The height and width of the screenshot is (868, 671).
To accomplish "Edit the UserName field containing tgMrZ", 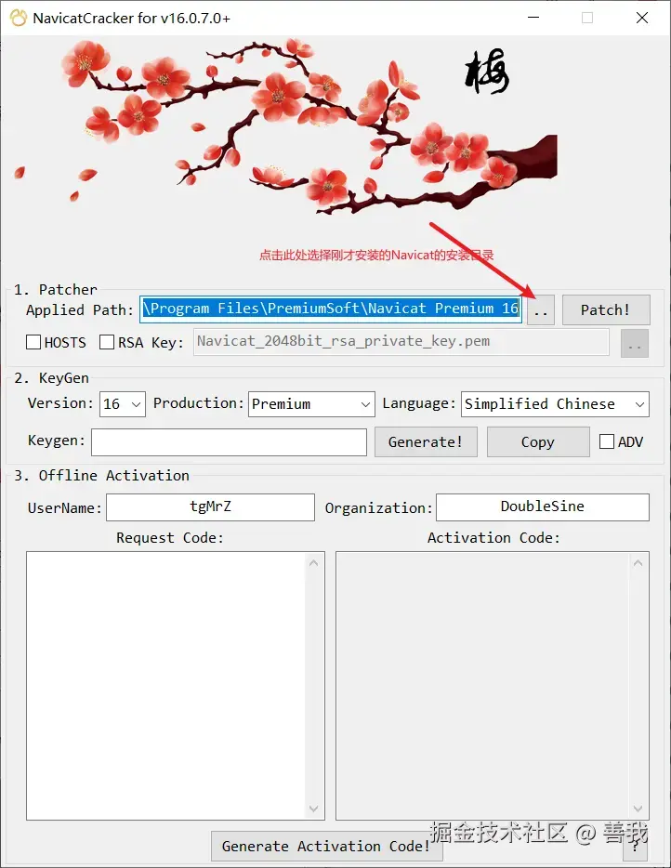I will 210,507.
